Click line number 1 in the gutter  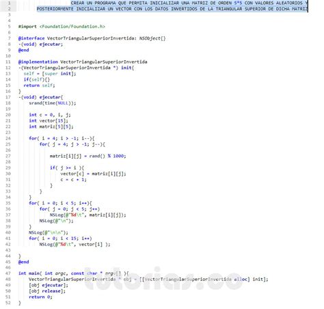click(10, 3)
